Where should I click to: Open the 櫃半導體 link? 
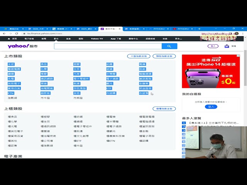point(112,122)
